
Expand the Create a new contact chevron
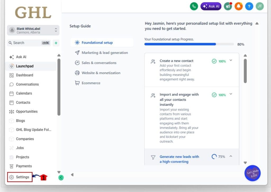(231, 60)
